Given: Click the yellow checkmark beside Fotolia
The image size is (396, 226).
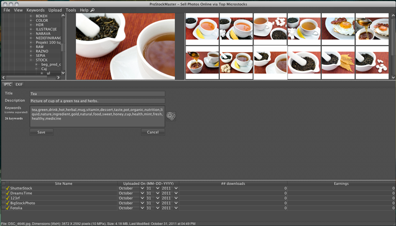Looking at the screenshot, I should 7,208.
